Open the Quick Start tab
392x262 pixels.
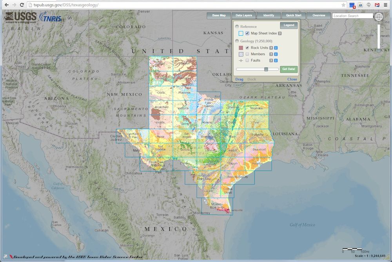pyautogui.click(x=294, y=16)
